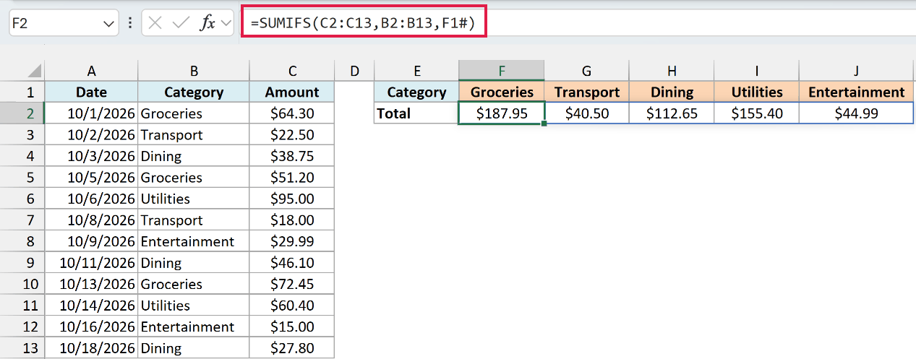Viewport: 916px width, 359px height.
Task: Click the Category header cell in column B
Action: click(194, 92)
